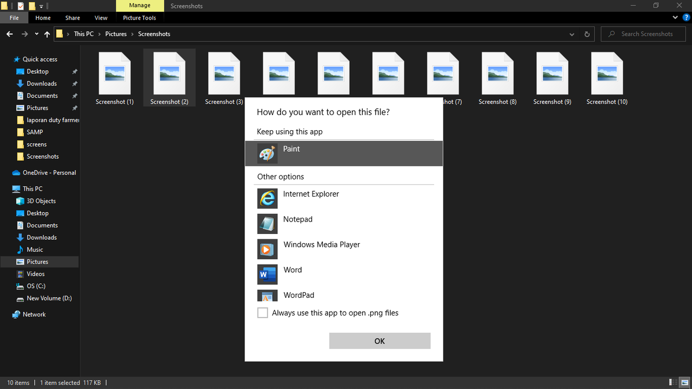The height and width of the screenshot is (389, 692).
Task: Select the Screenshot (3) file
Action: [224, 78]
